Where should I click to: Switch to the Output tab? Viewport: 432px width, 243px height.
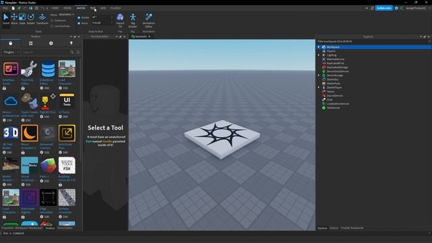click(333, 228)
